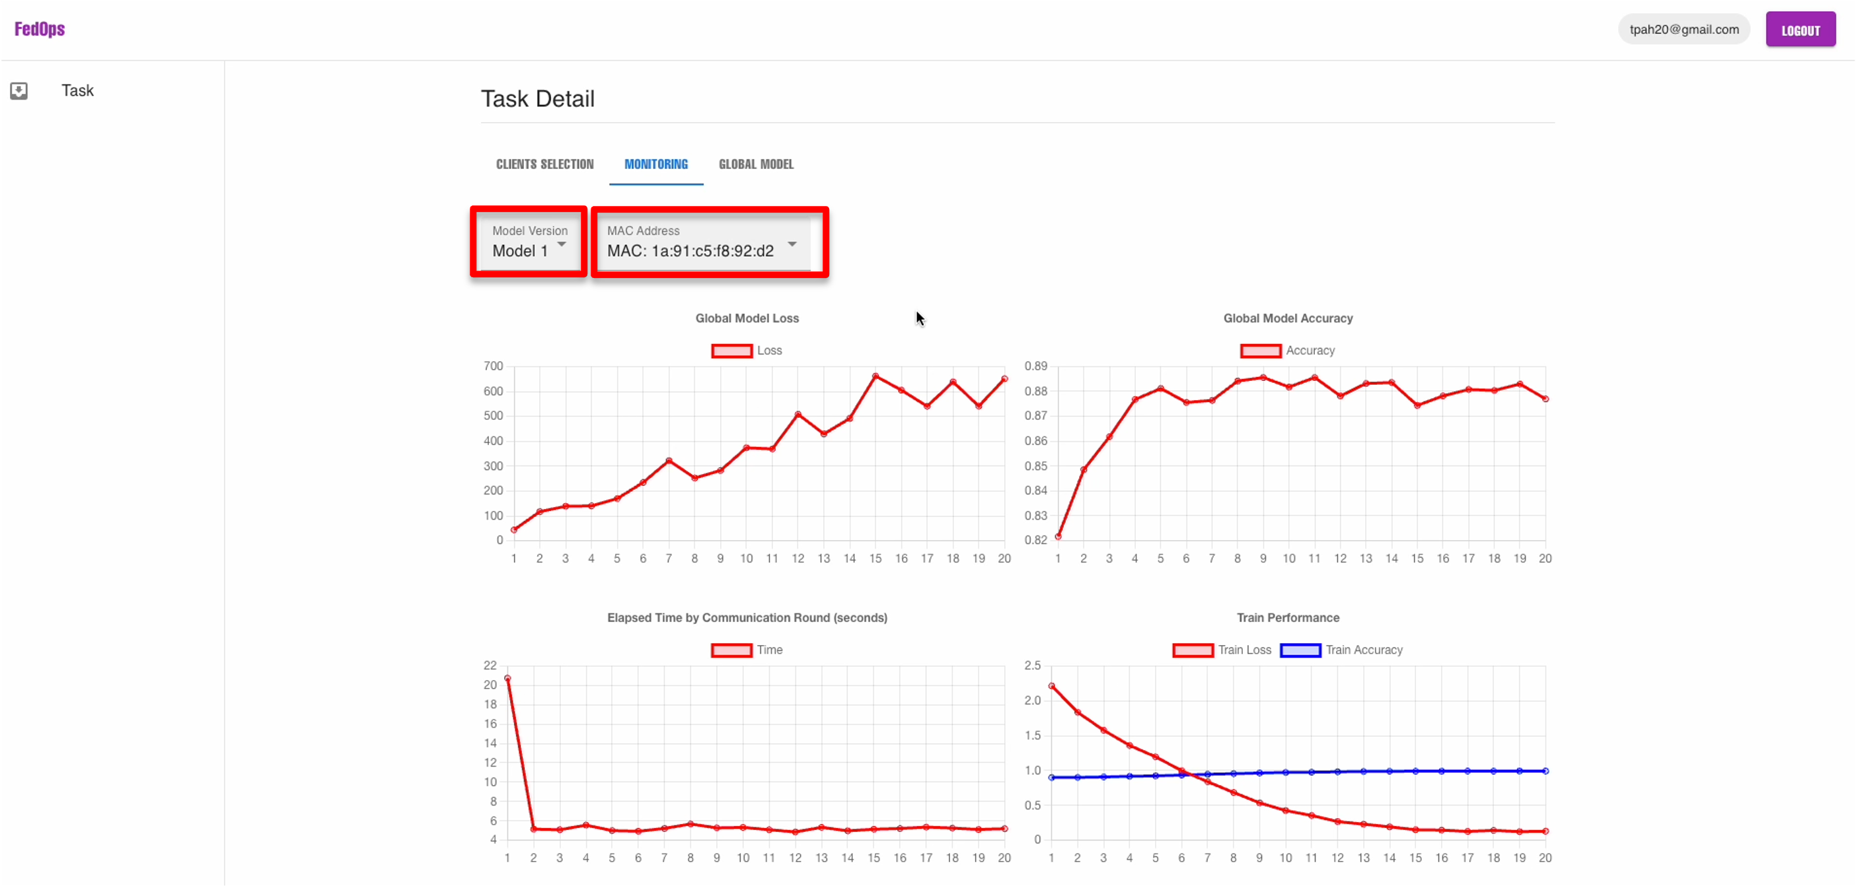Click the MAC Address dropdown arrow
Screen dimensions: 1856x886
[x=792, y=245]
